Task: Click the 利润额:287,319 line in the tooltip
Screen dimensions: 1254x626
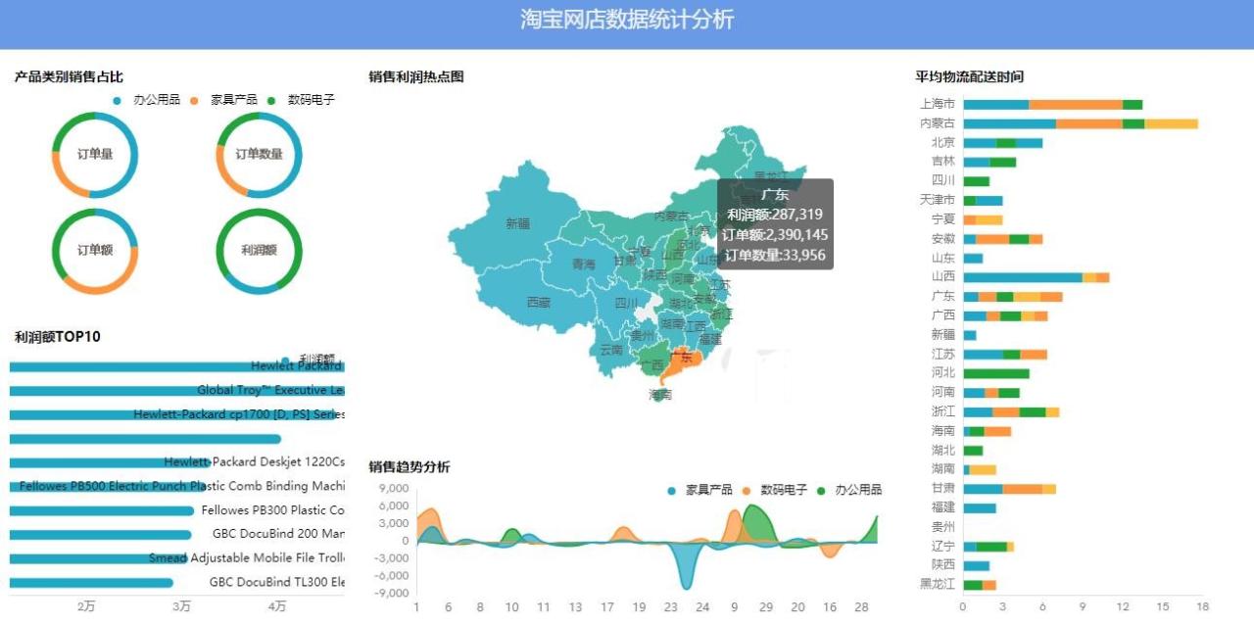Action: tap(775, 215)
